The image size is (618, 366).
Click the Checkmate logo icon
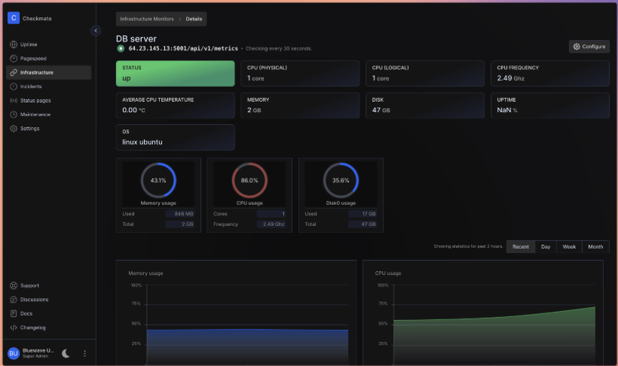[14, 18]
